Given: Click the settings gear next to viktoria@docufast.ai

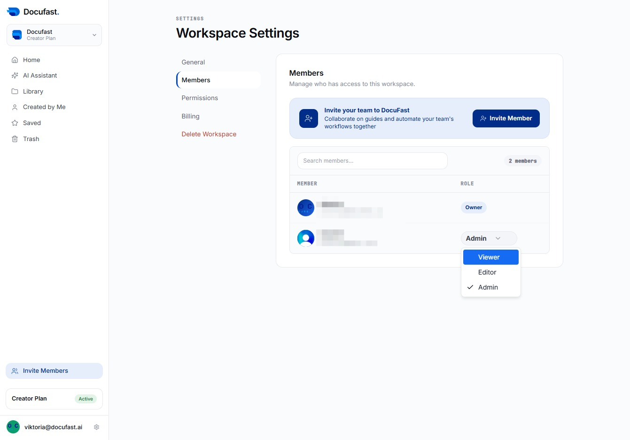Looking at the screenshot, I should pos(97,427).
